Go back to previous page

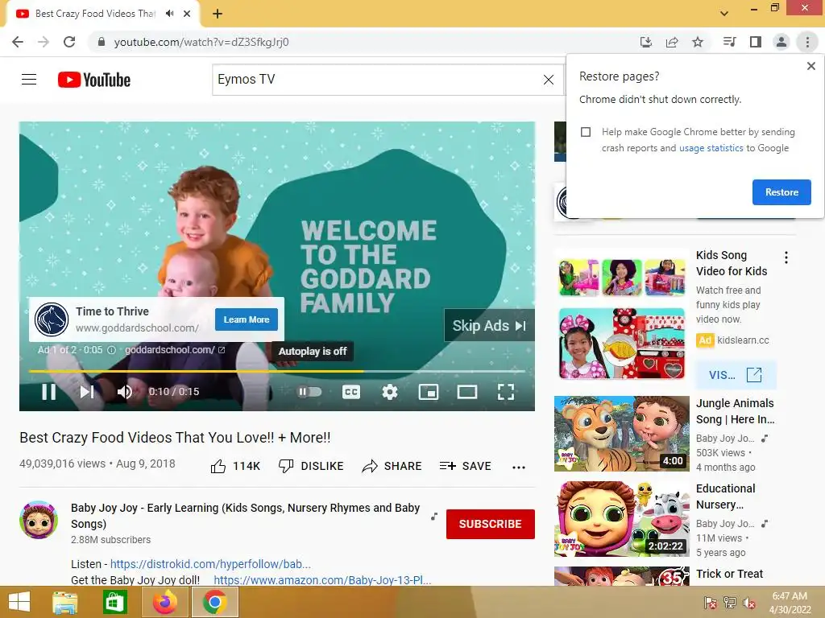tap(18, 42)
